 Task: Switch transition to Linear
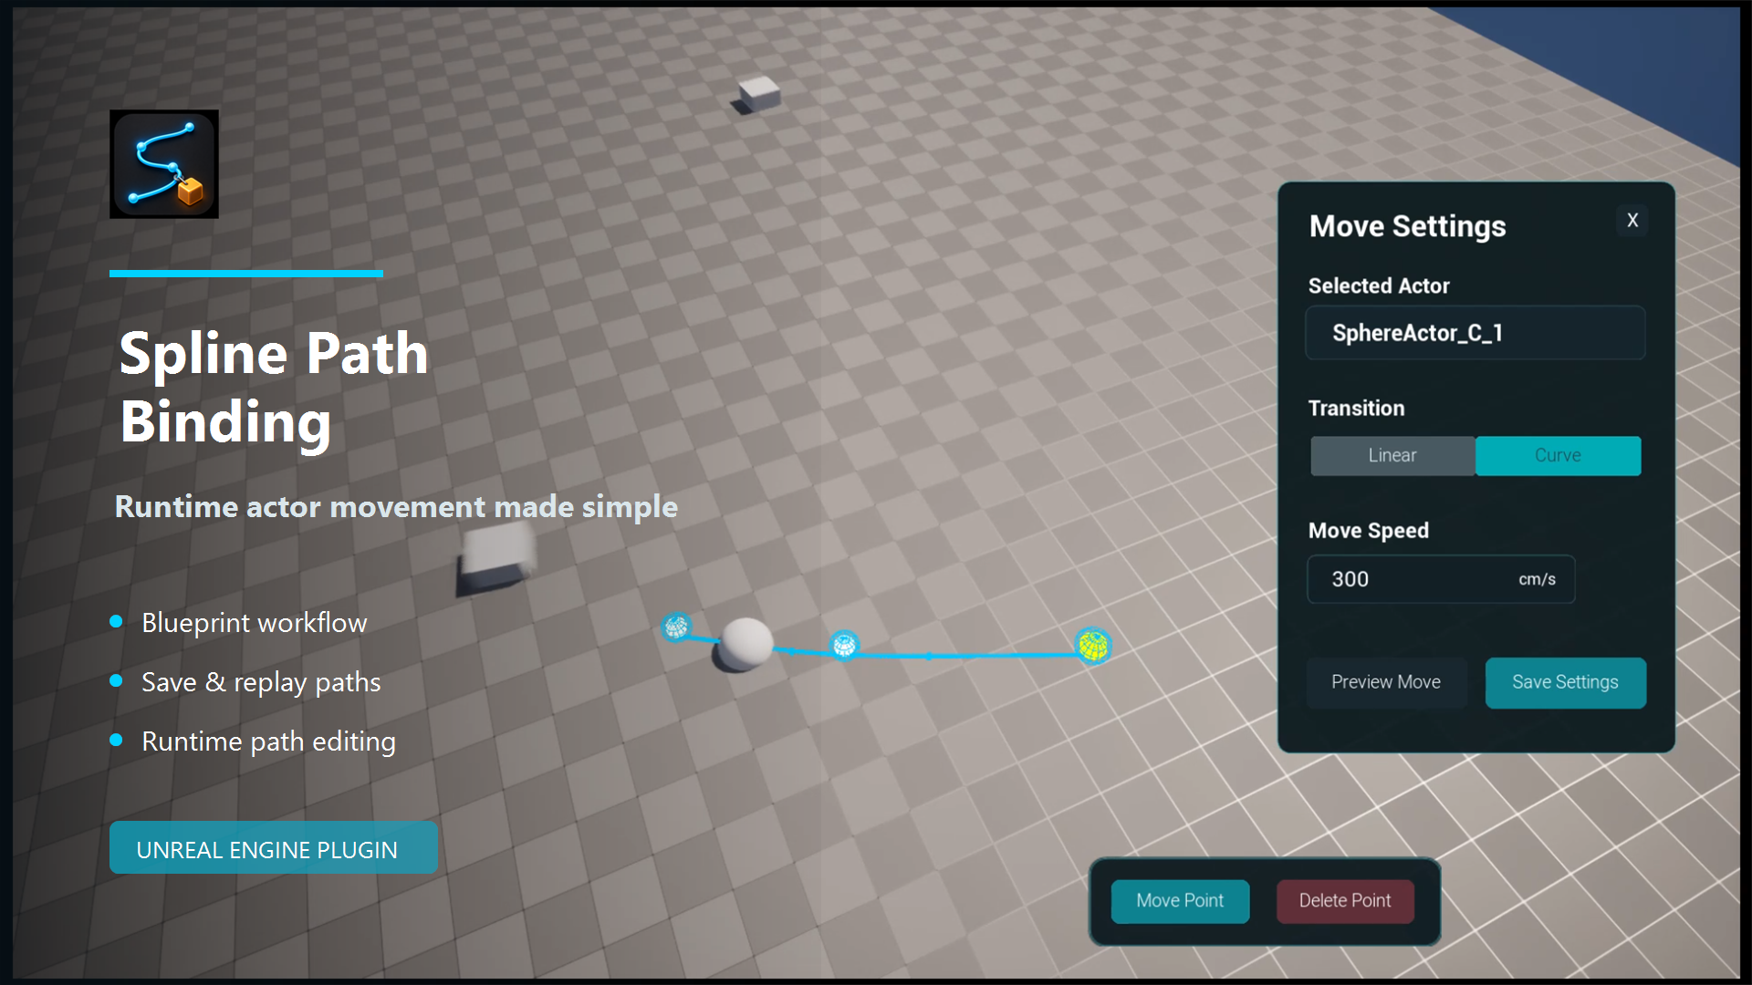click(1392, 455)
